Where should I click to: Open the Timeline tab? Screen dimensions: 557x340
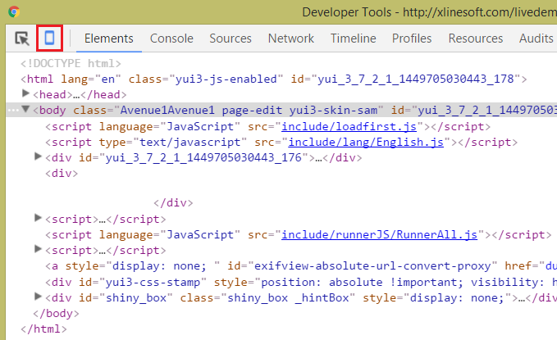(x=353, y=39)
